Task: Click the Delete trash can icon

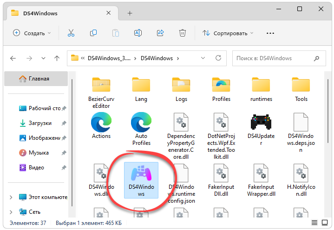Action: point(183,33)
